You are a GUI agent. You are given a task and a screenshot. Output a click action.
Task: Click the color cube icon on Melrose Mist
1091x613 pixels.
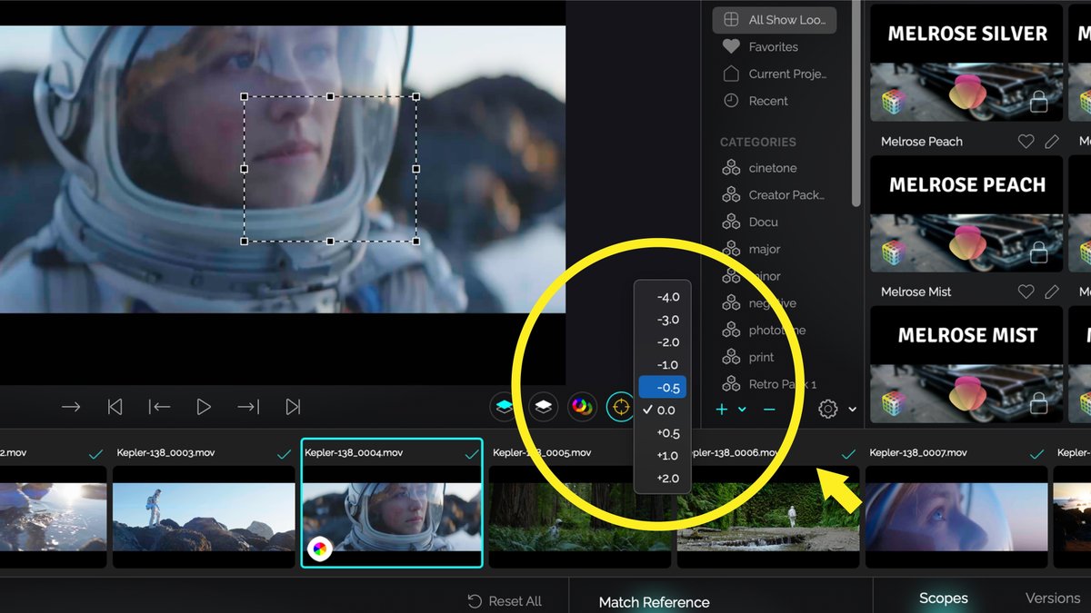click(892, 404)
